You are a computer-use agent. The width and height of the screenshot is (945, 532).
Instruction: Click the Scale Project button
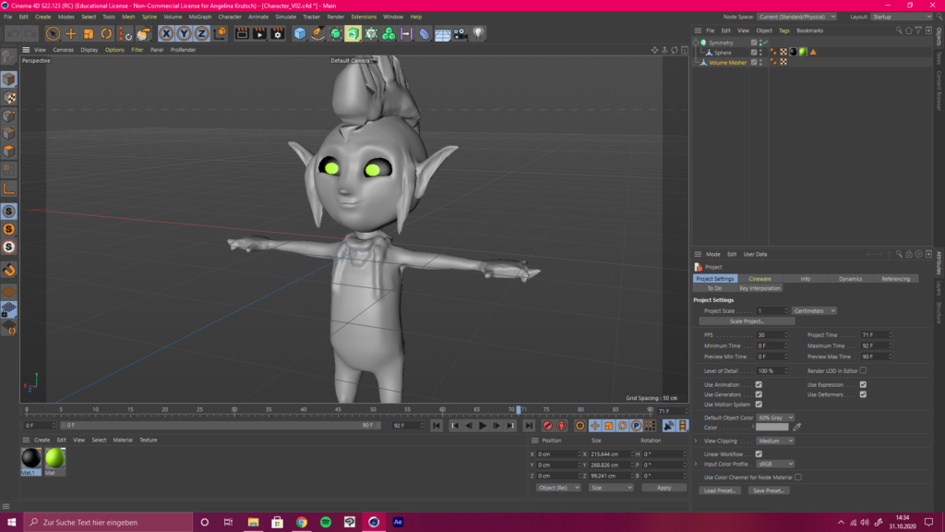coord(746,321)
